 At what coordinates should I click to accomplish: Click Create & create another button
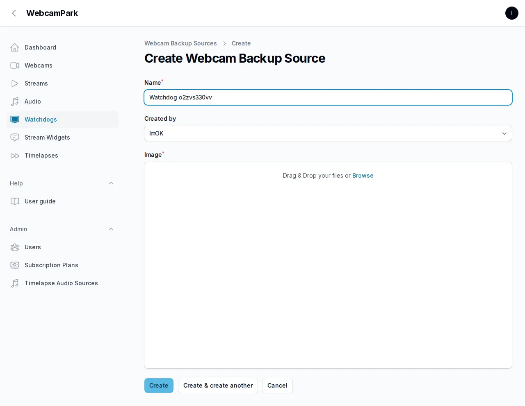218,386
